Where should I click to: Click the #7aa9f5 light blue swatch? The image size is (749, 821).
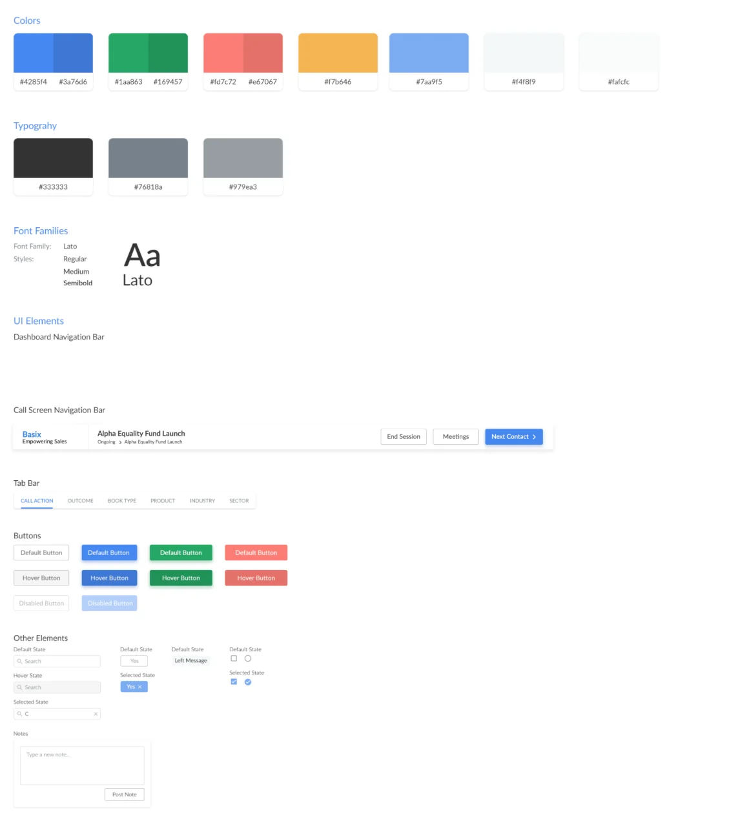[x=429, y=53]
